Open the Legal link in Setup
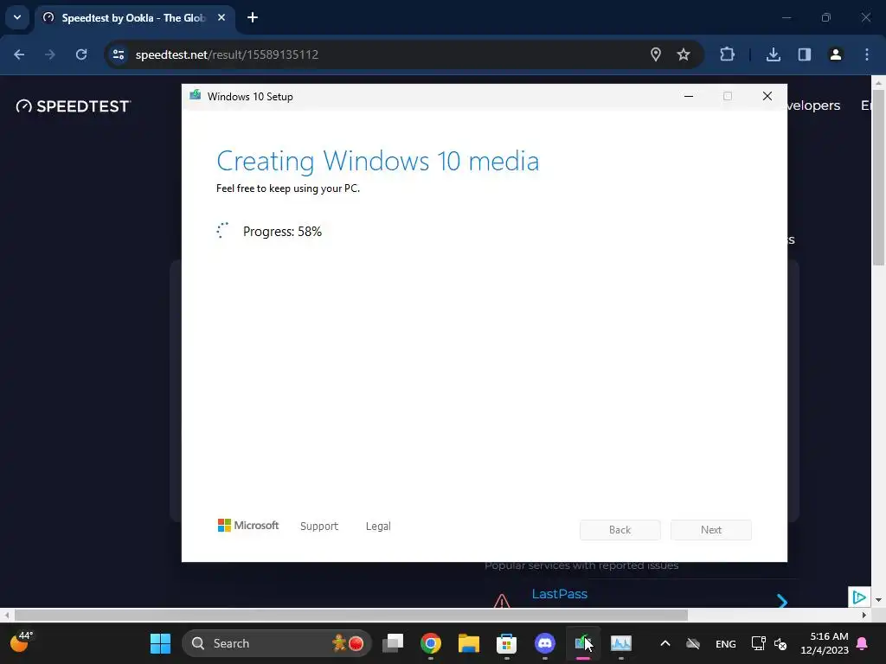 point(378,527)
